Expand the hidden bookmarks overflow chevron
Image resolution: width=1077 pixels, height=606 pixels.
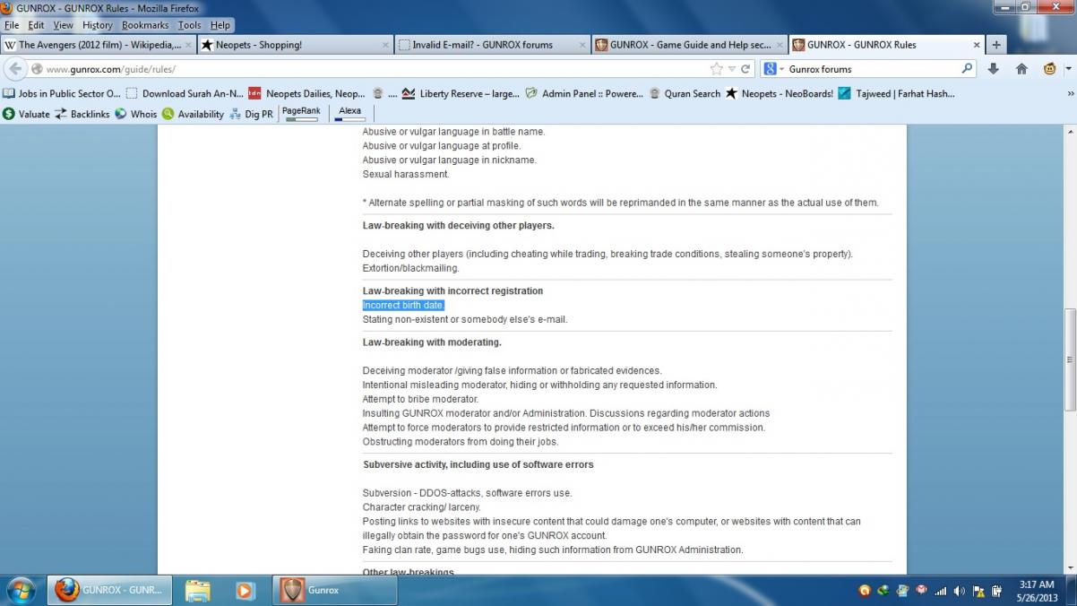tap(1069, 93)
